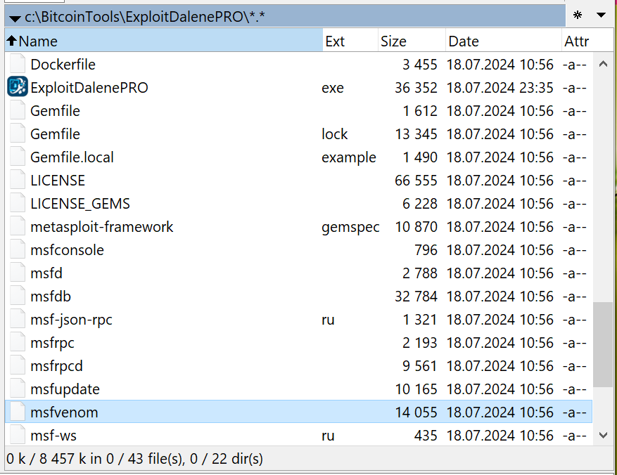This screenshot has height=475, width=617.
Task: Select the msfconsole file
Action: [x=68, y=249]
